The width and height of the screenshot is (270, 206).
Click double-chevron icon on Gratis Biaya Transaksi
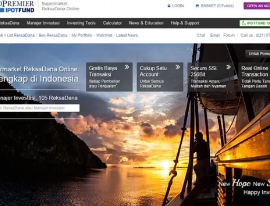pos(127,67)
